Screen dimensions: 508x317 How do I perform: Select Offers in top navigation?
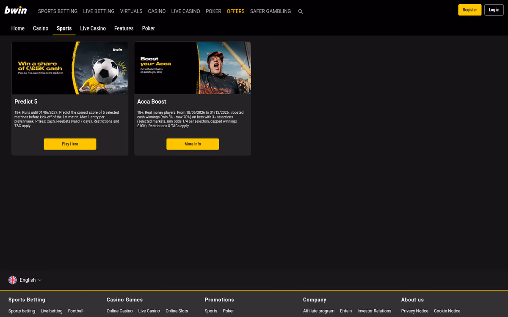235,11
